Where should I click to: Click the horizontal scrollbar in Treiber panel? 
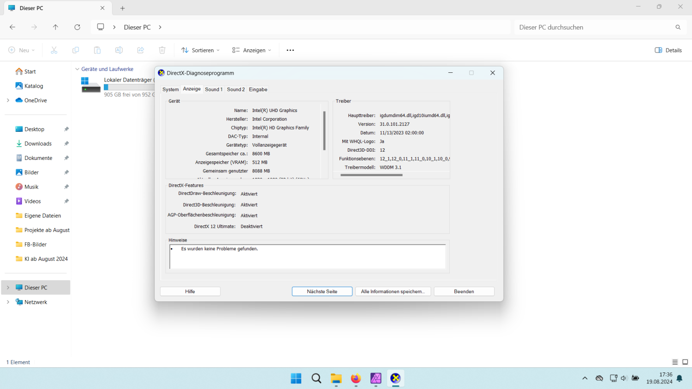pyautogui.click(x=371, y=175)
